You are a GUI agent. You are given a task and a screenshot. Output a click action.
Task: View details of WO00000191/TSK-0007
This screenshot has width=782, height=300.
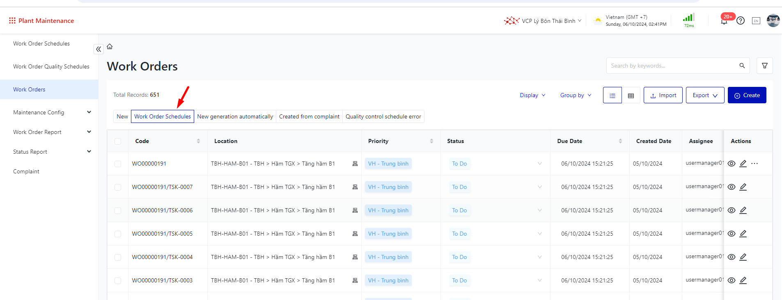[x=732, y=187]
